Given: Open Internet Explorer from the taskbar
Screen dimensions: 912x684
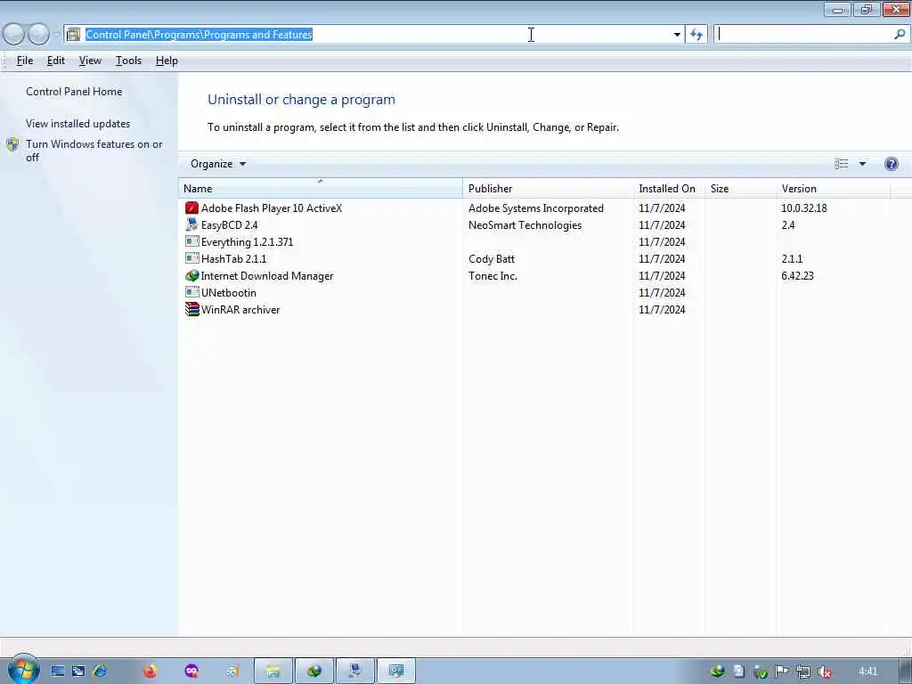Looking at the screenshot, I should coord(100,672).
